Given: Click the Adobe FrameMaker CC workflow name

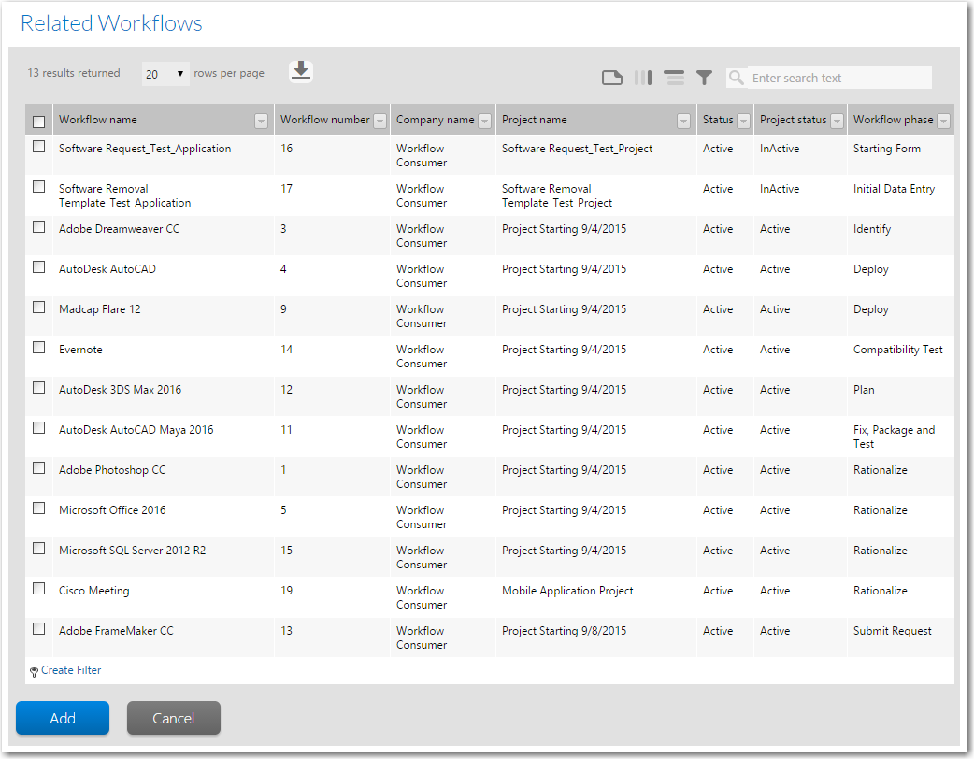Looking at the screenshot, I should point(116,630).
